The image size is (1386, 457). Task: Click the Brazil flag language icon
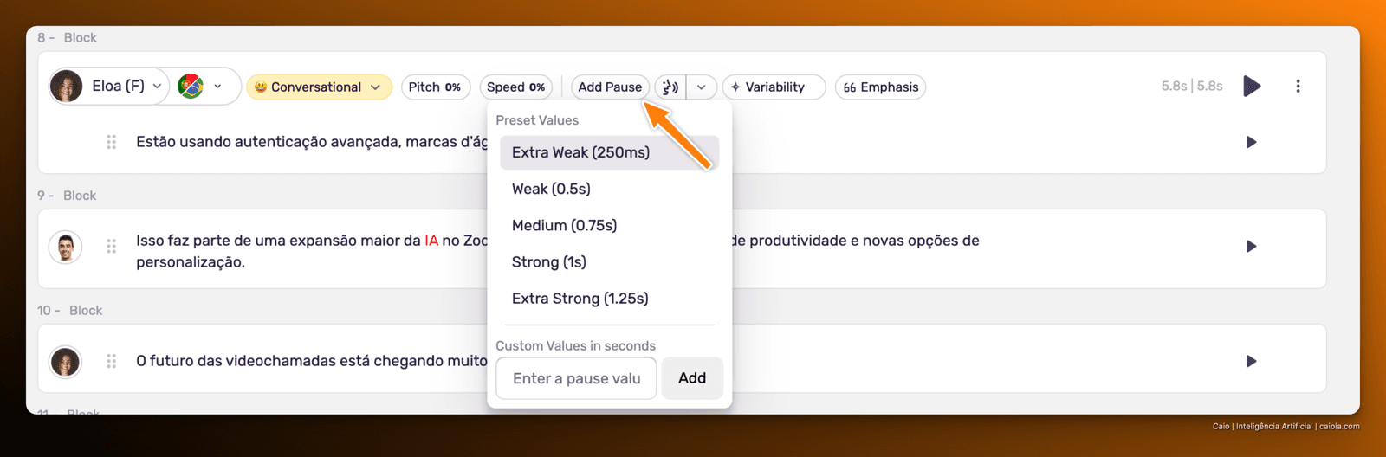191,87
